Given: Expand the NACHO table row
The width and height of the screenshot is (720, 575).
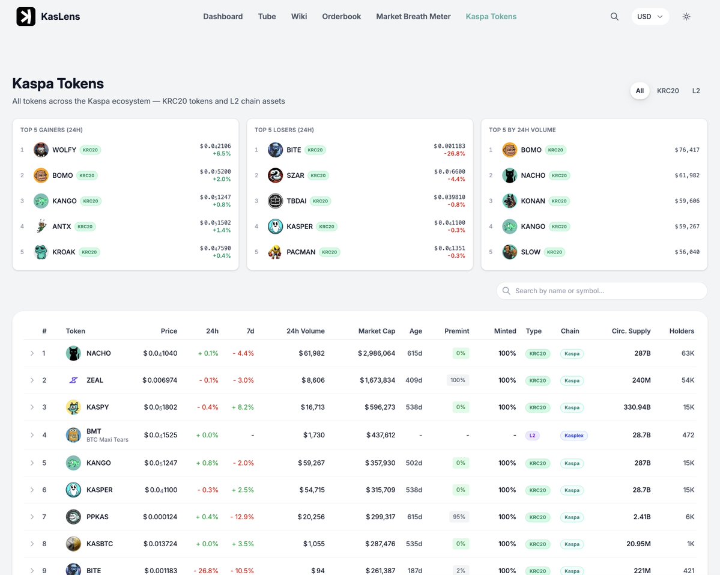Looking at the screenshot, I should (x=32, y=353).
